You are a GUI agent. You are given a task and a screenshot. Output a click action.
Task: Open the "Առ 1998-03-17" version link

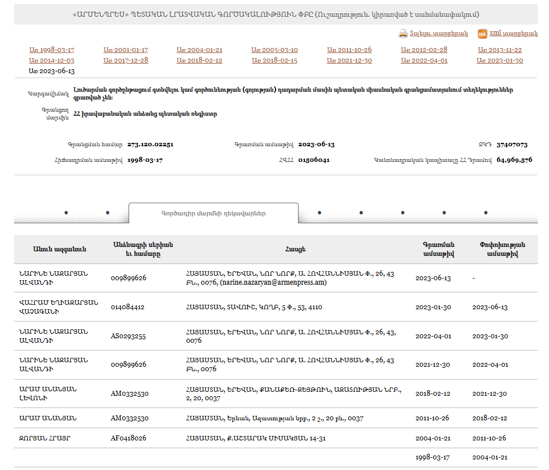click(x=51, y=50)
